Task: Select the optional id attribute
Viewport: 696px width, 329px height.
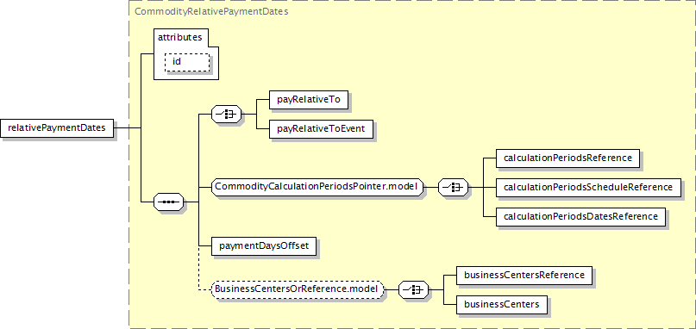Action: click(187, 62)
